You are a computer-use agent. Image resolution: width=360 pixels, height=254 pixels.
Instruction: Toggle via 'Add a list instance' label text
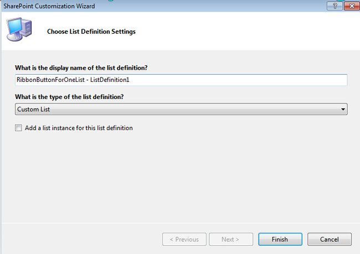point(79,128)
